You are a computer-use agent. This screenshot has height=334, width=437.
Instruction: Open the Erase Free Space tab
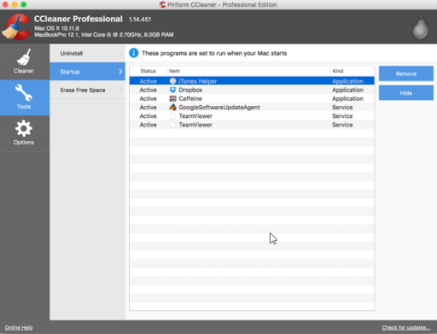pos(87,90)
